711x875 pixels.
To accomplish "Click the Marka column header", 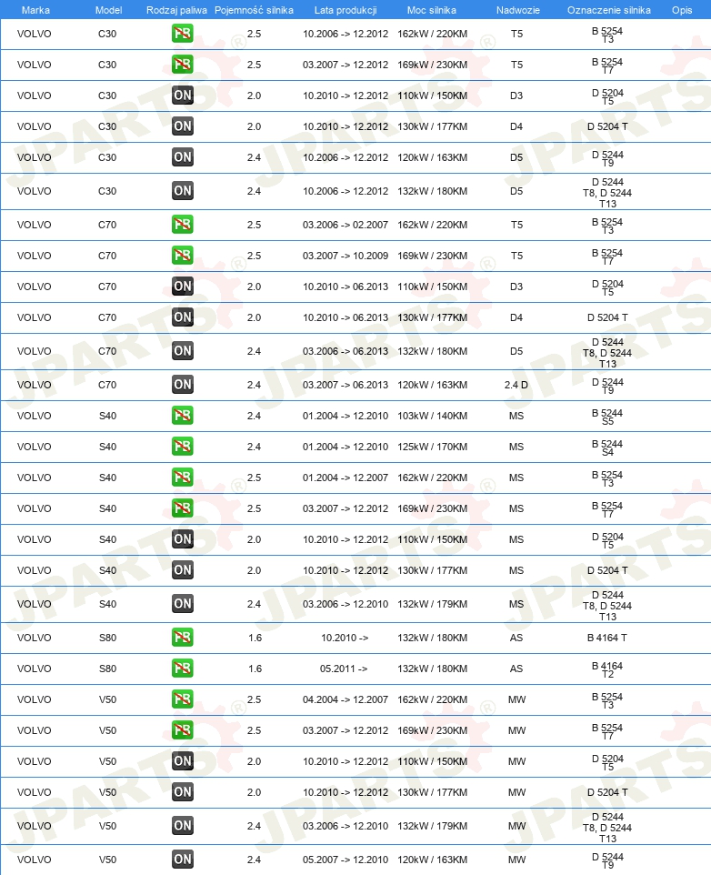I will pos(35,10).
